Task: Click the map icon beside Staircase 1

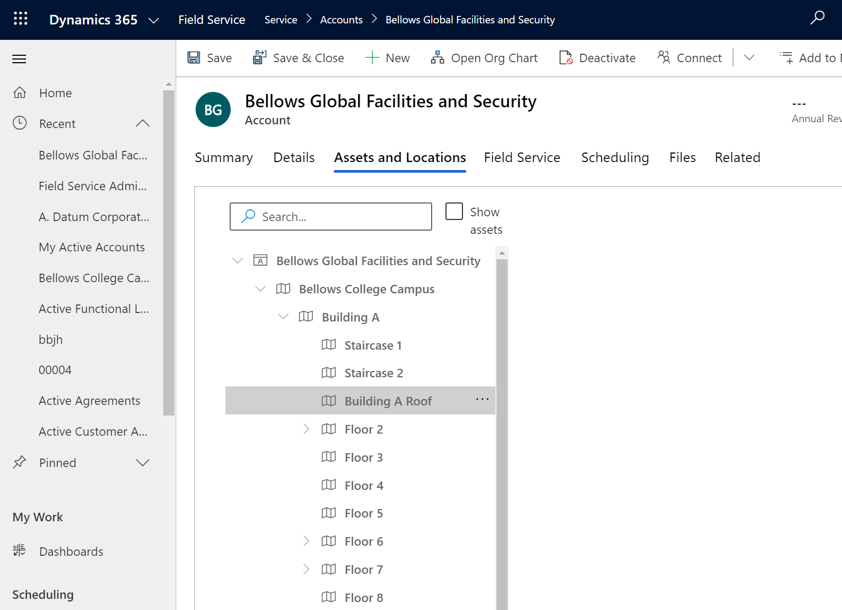Action: click(x=329, y=344)
